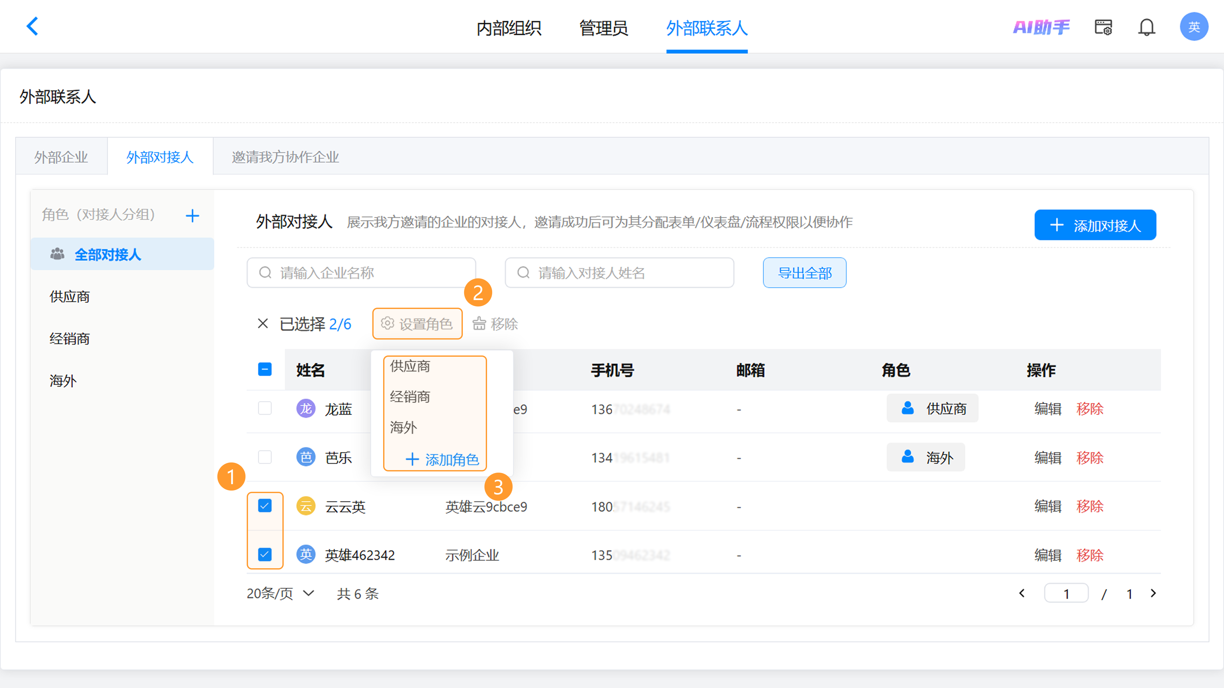Check the box for 龙蓝
The height and width of the screenshot is (688, 1224).
coord(265,408)
